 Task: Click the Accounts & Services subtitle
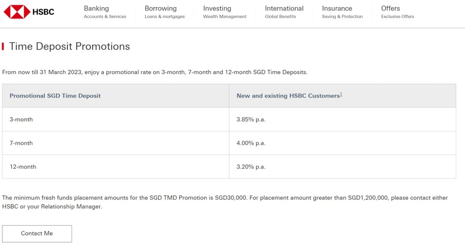(x=105, y=17)
